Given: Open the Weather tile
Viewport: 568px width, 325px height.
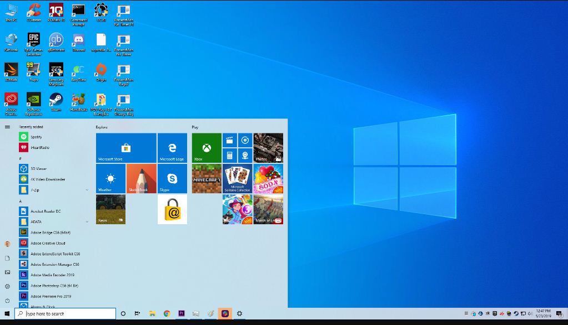Looking at the screenshot, I should [x=111, y=178].
